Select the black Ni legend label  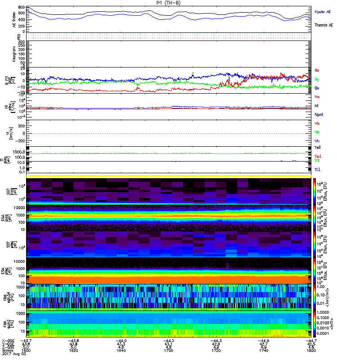[x=316, y=106]
